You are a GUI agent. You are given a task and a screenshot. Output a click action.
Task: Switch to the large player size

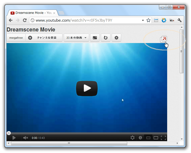coord(156,138)
